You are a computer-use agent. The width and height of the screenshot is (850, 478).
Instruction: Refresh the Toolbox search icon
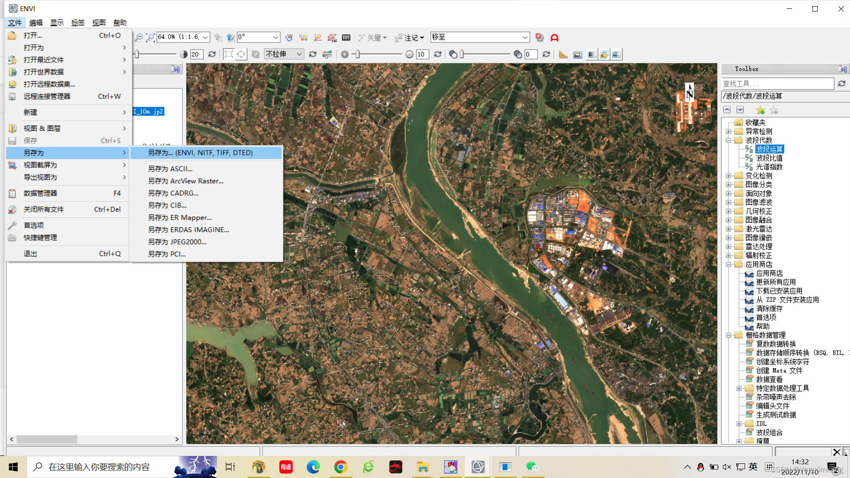coord(842,84)
